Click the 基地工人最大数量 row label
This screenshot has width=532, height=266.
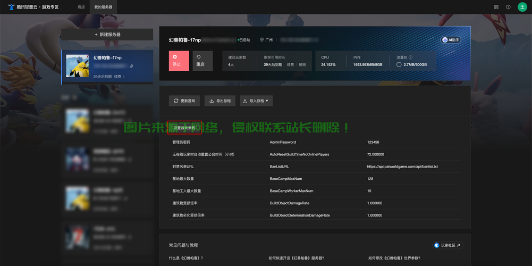tap(187, 191)
